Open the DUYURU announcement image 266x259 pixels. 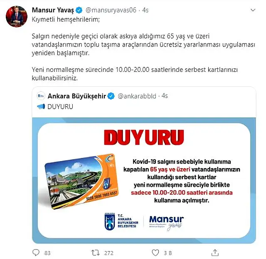point(144,181)
